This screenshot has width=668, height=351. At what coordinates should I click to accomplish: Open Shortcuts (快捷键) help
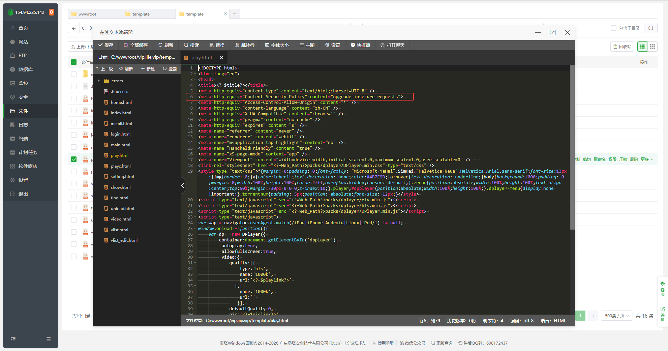click(360, 45)
